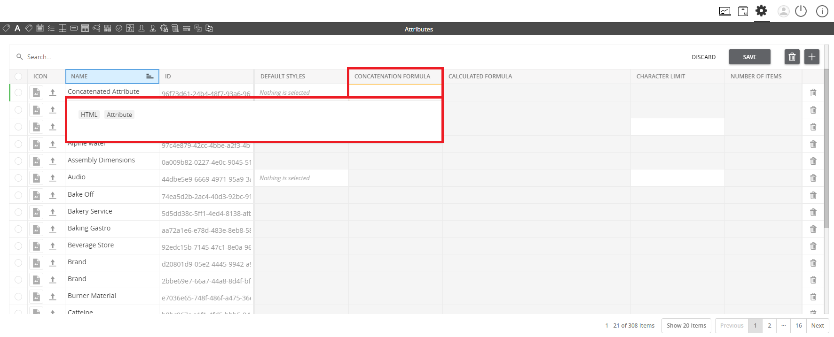Screen dimensions: 834x337
Task: Open the single tag icon in the dark toolbar
Action: coord(6,28)
